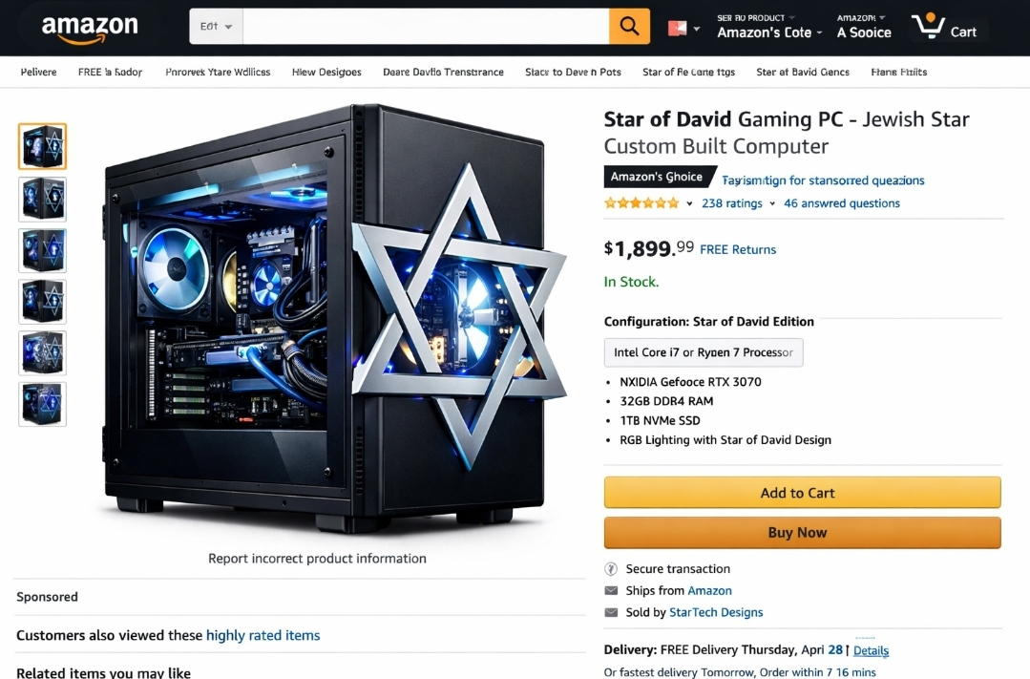Open the StarTech Designs seller link
1030x679 pixels.
pos(716,612)
